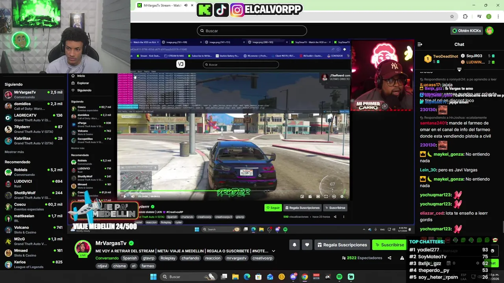Open File Explorer from the taskbar
This screenshot has width=504, height=283.
[x=235, y=277]
